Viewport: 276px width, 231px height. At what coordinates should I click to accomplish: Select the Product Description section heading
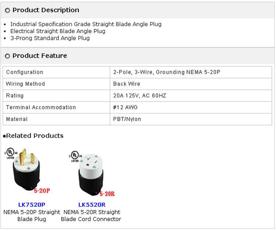(46, 10)
